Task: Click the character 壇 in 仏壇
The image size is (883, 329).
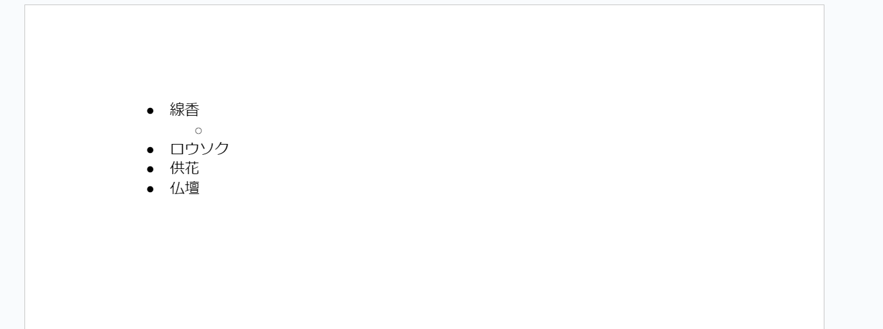Action: (x=192, y=189)
